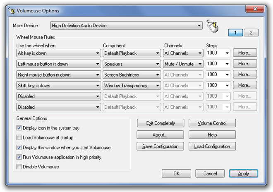Confirm with the OK button
Viewport: 273px width, 192px height.
pos(176,173)
